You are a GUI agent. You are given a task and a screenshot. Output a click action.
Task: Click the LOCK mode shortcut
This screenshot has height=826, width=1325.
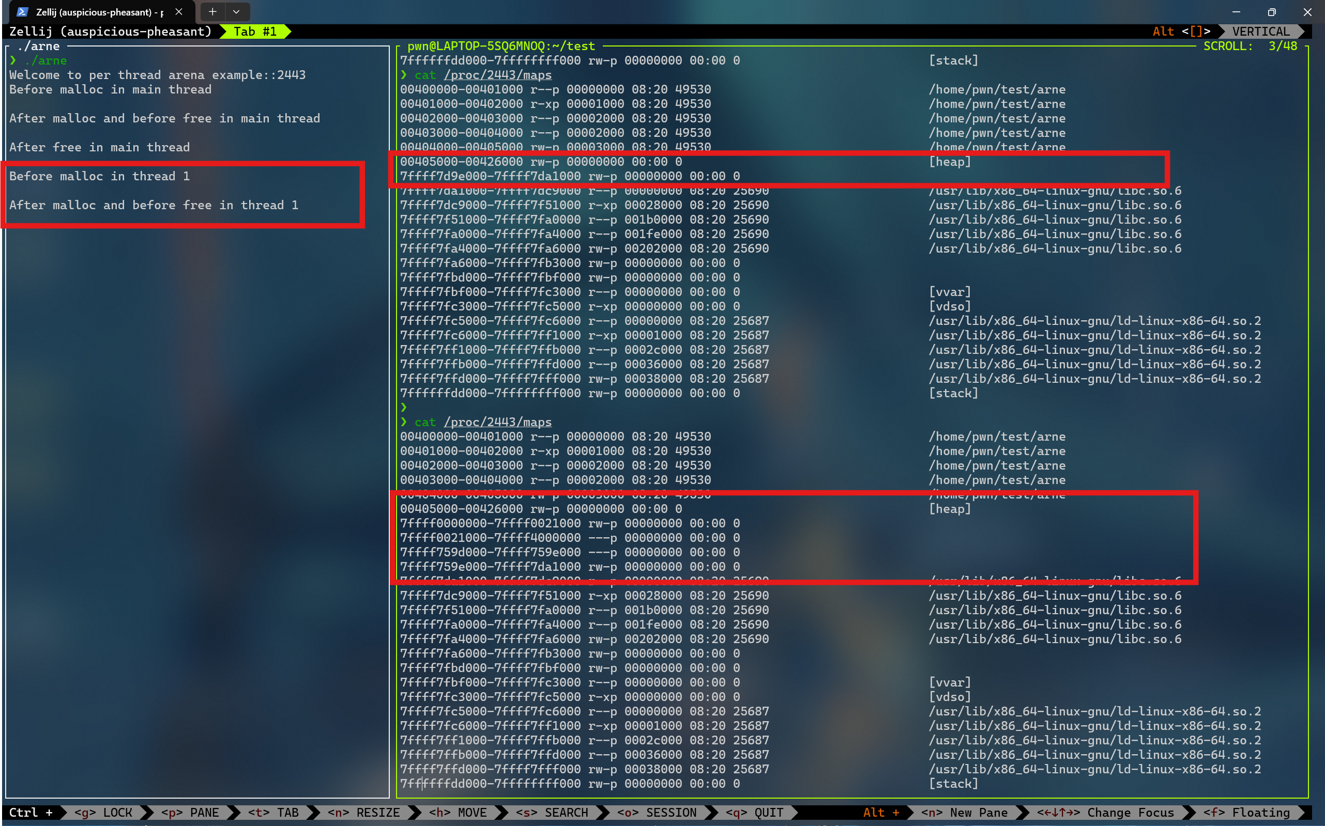[x=104, y=813]
